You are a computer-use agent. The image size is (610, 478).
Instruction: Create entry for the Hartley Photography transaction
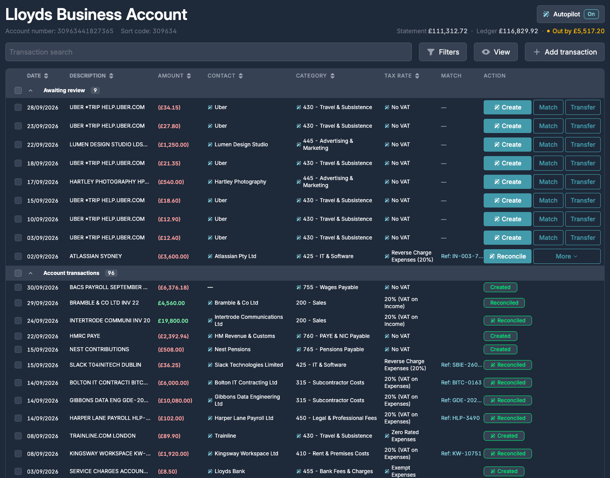pyautogui.click(x=508, y=182)
